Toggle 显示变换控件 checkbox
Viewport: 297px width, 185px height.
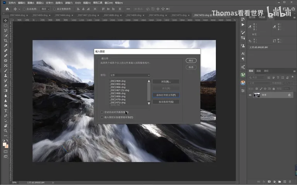tap(55, 9)
